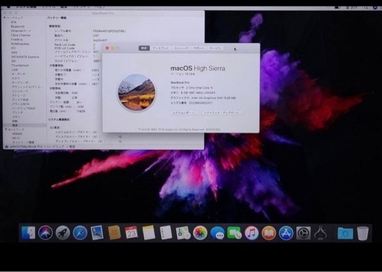
Task: Click the ソフトウェア・アップデート button
Action: click(x=222, y=113)
